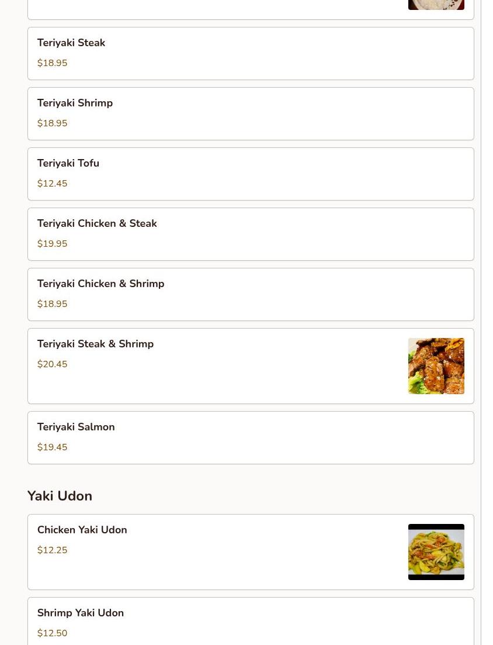Click the Yaki Udon section heading
This screenshot has width=493, height=645.
click(60, 496)
